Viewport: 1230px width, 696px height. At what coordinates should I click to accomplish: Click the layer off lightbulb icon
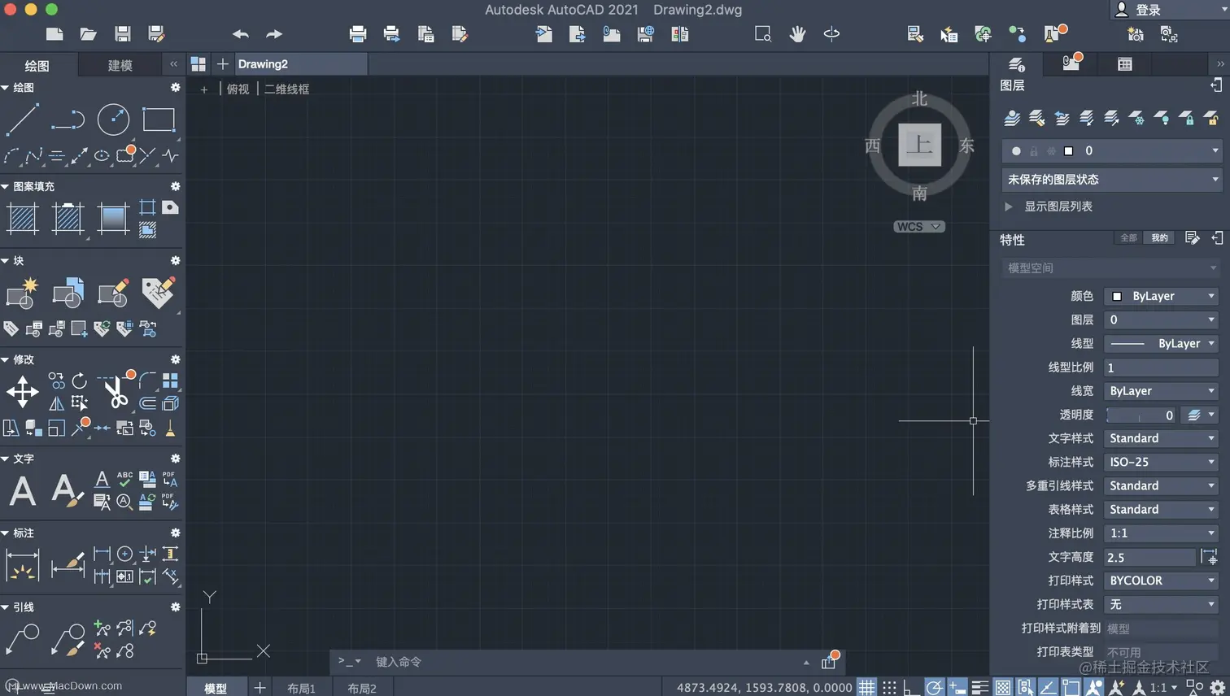[1162, 119]
